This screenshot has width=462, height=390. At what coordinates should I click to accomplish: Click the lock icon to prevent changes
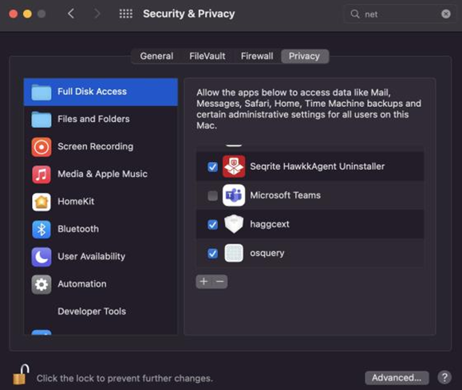tap(21, 374)
